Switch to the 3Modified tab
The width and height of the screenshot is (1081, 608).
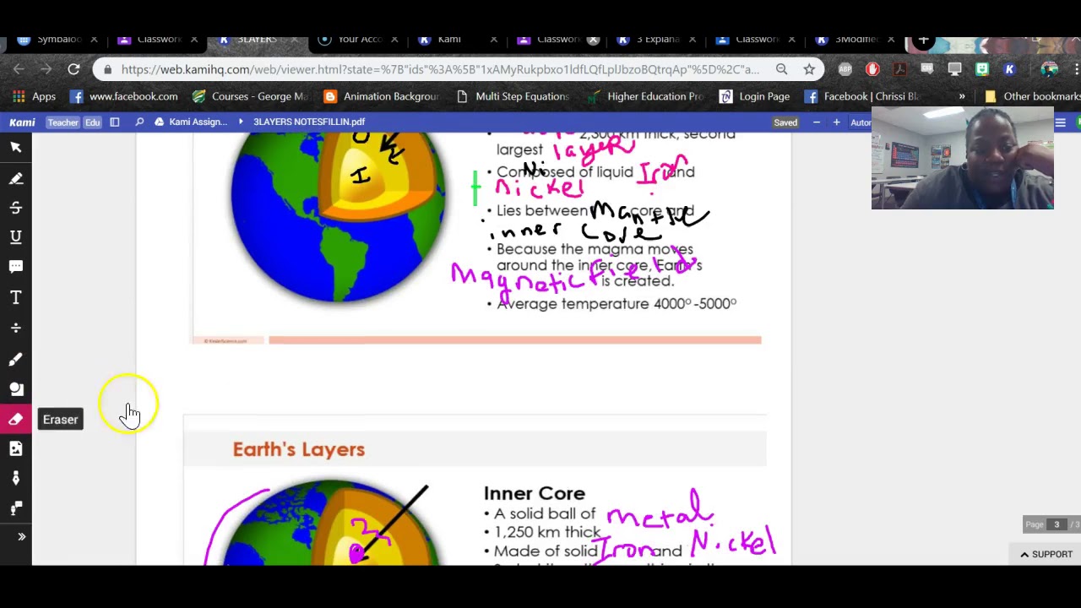point(855,39)
